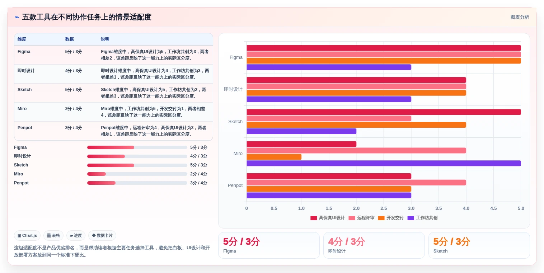Screen dimensions: 544x273
Task: Click the chart title 五款工具在不同协作任务上的情景适配度
Action: (x=87, y=17)
